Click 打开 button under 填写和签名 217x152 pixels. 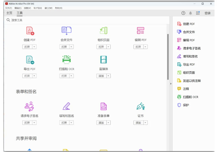[64, 123]
